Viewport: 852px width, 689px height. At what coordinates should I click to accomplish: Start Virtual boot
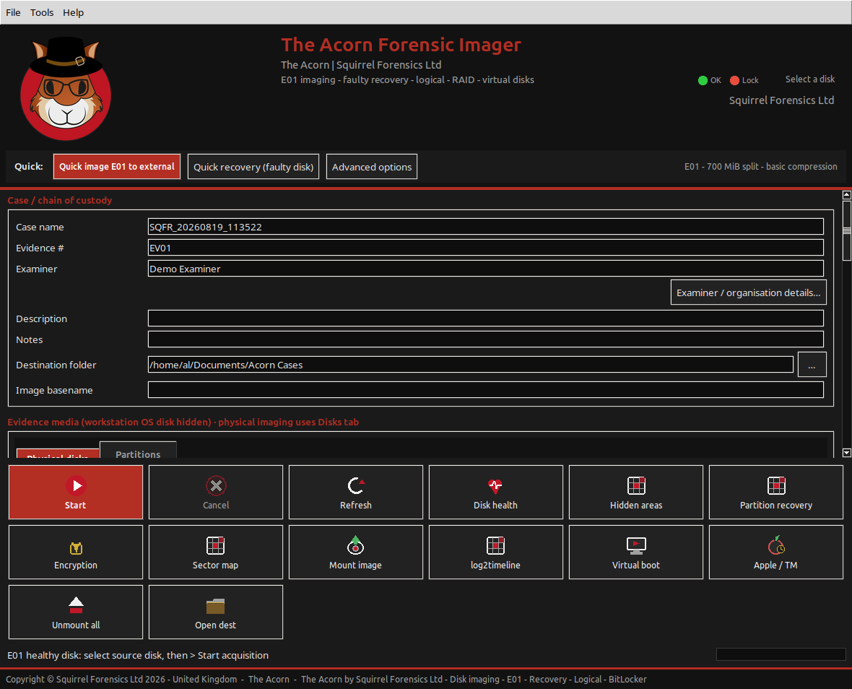pos(635,552)
